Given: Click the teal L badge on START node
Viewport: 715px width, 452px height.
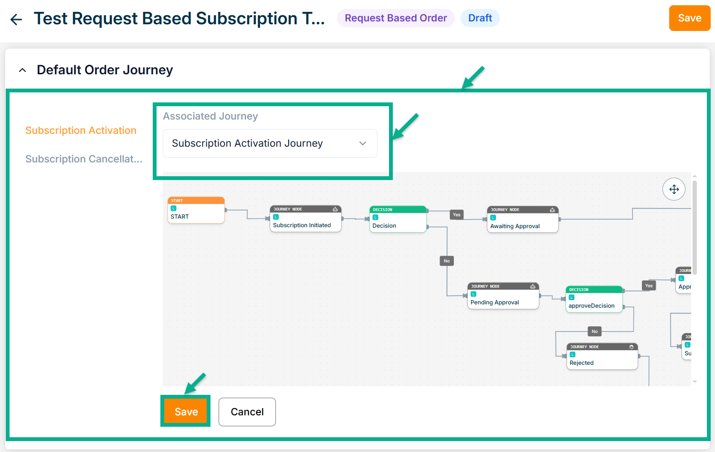Looking at the screenshot, I should coord(174,208).
